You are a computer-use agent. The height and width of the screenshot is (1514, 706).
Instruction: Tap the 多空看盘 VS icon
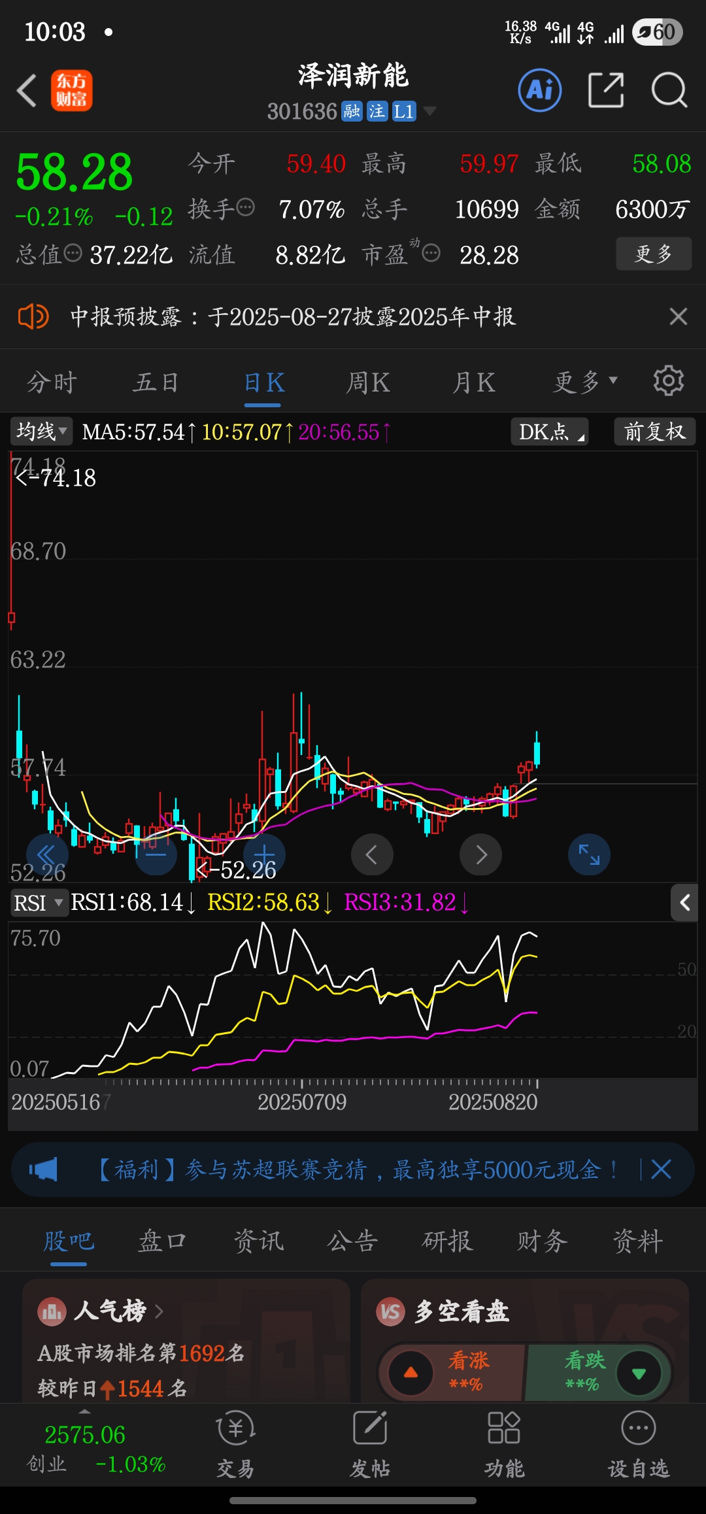tap(391, 1311)
